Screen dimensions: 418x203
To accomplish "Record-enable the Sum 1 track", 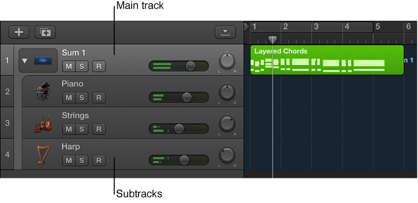I will coord(99,67).
